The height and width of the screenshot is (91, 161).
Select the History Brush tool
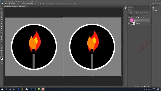point(2,30)
